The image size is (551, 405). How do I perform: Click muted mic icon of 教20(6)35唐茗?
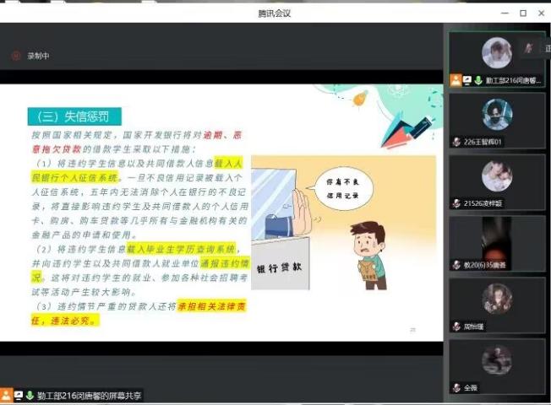(456, 265)
